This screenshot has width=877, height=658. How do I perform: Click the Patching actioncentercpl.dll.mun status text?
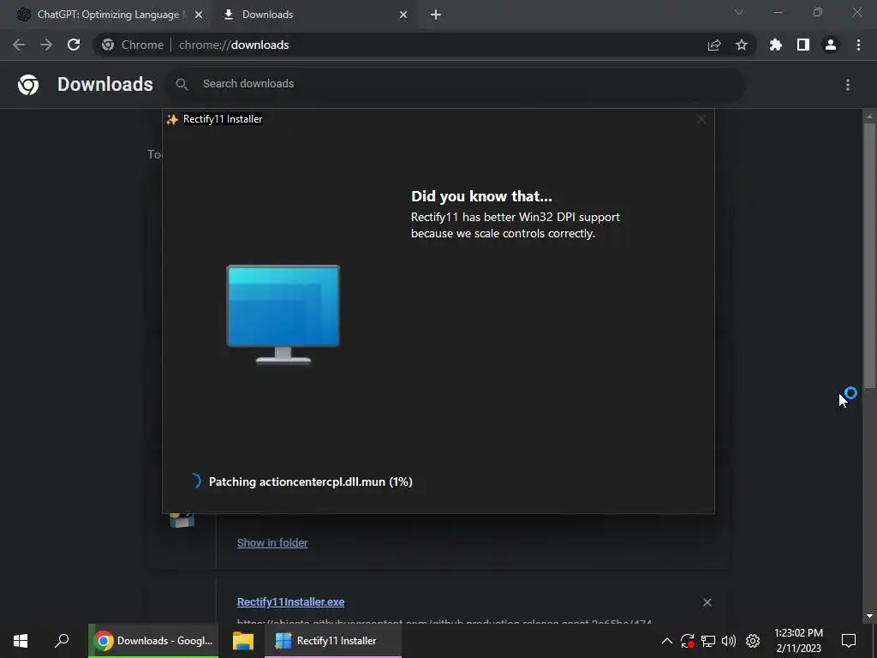point(310,482)
